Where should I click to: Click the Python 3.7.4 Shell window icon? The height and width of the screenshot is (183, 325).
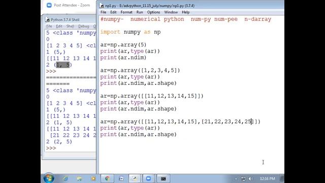point(47,20)
